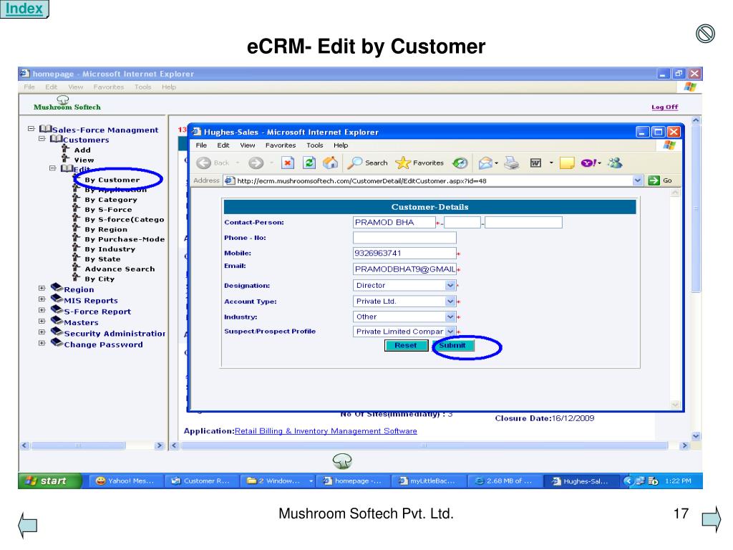The height and width of the screenshot is (550, 733).
Task: Expand the Masters tree node
Action: click(x=42, y=322)
